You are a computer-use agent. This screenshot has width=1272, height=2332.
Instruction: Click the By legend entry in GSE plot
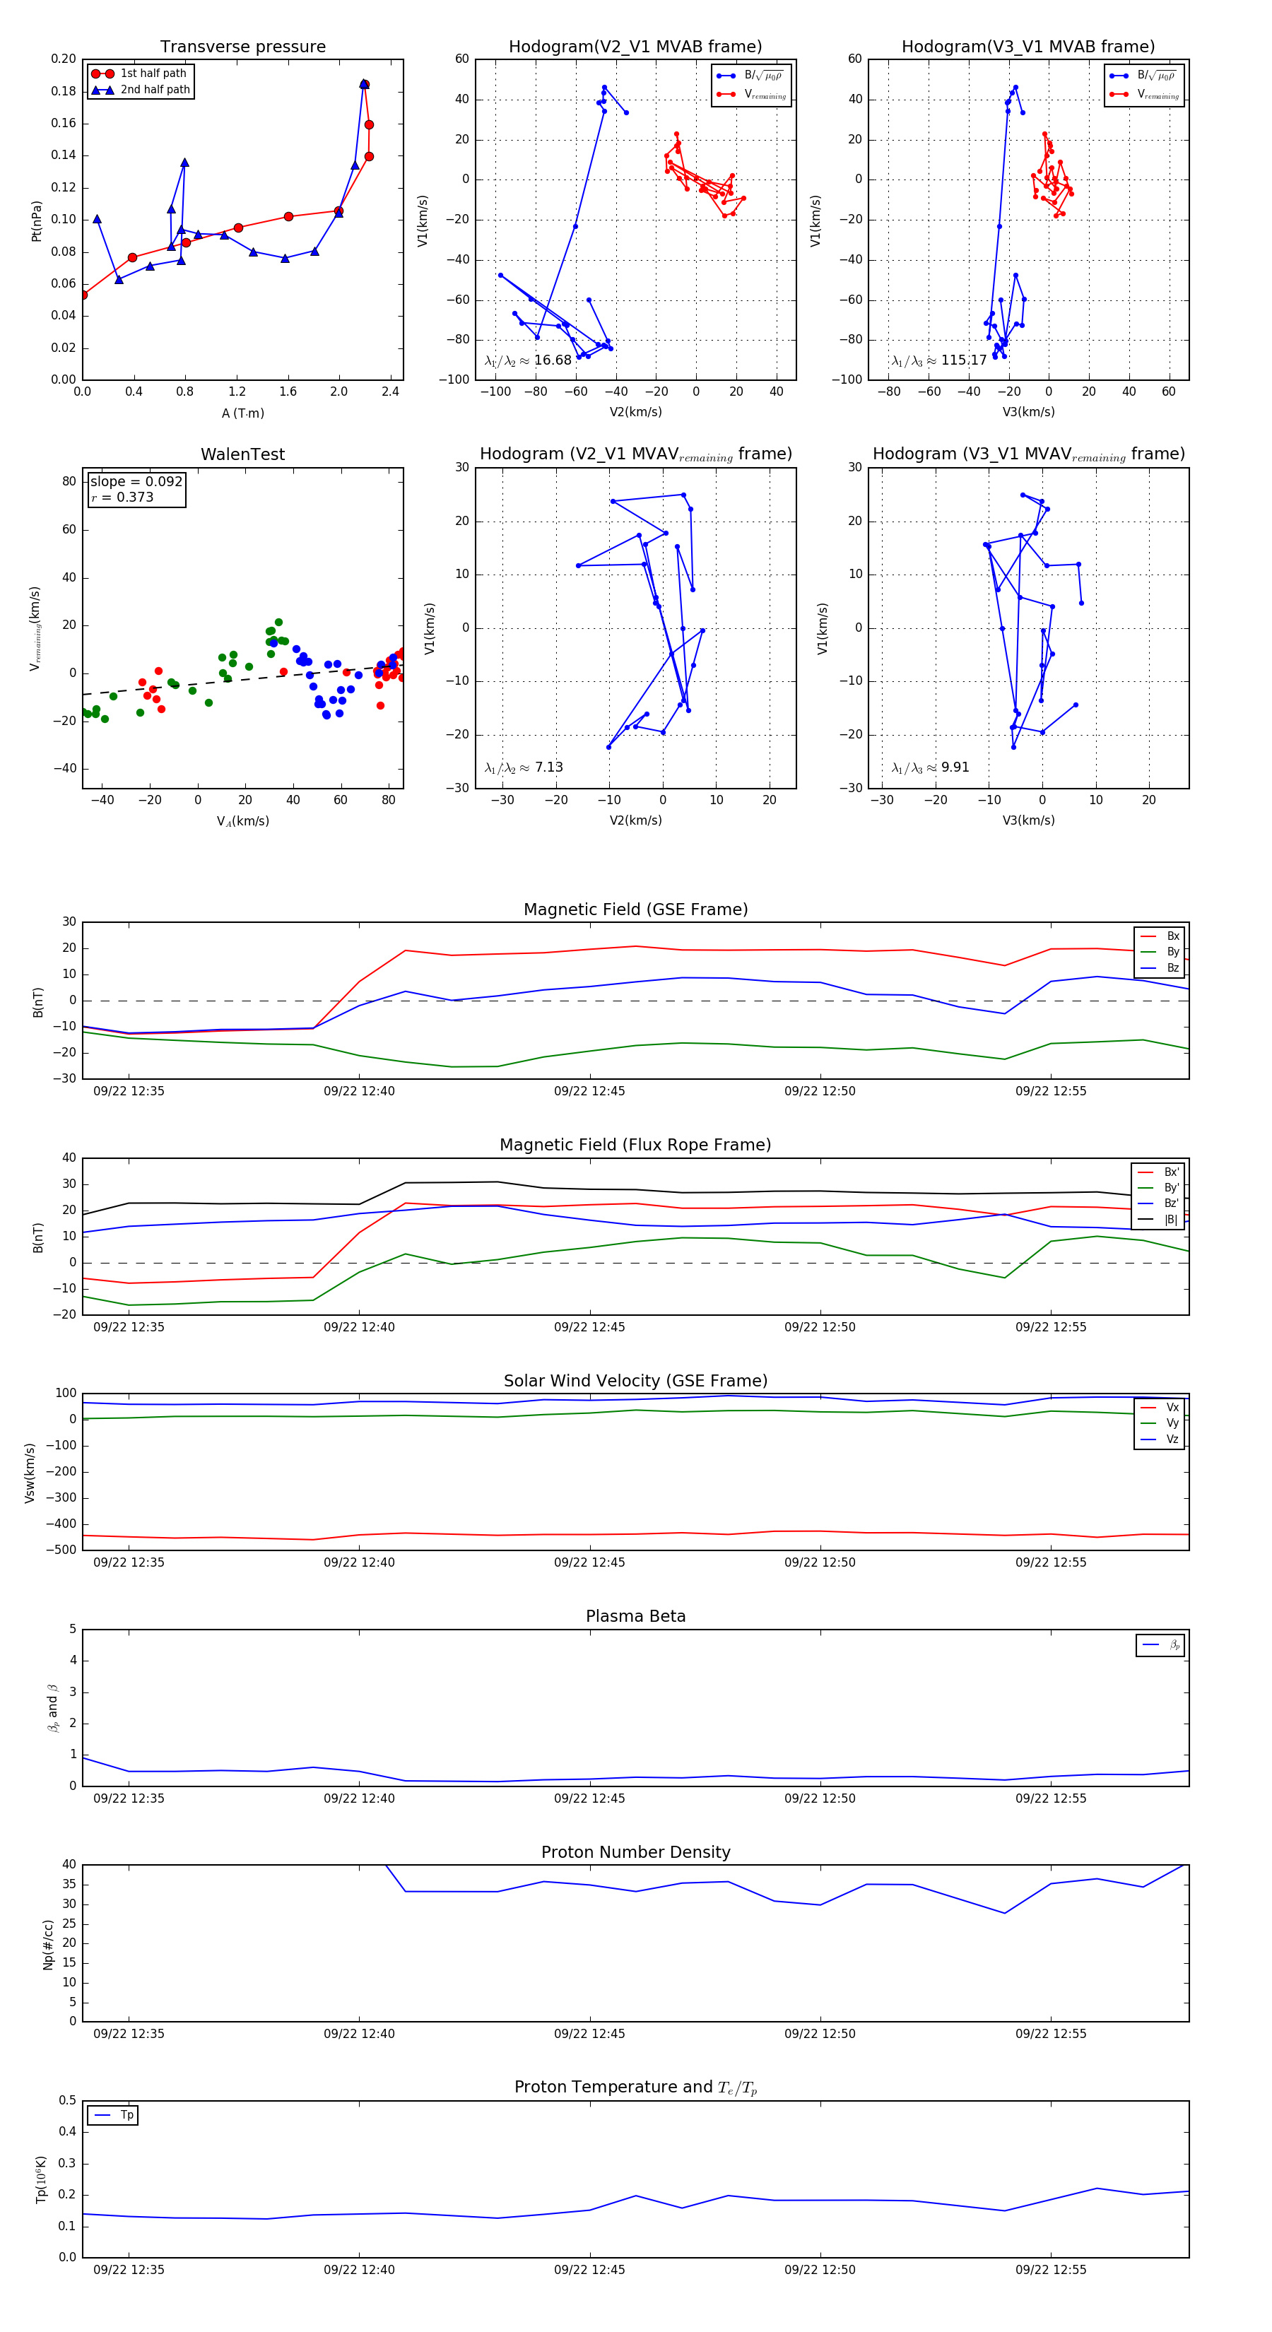pyautogui.click(x=1160, y=951)
